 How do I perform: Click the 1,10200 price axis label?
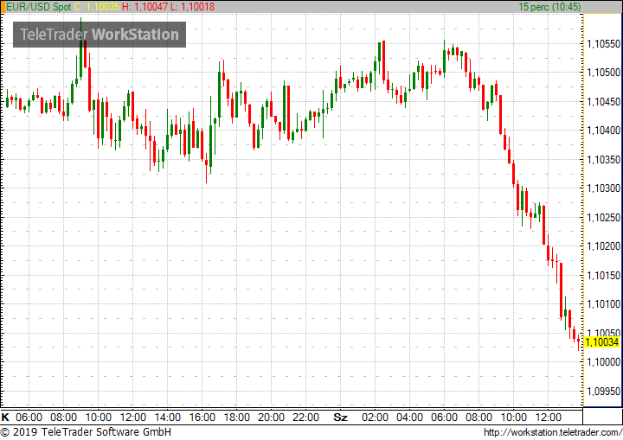click(x=604, y=246)
